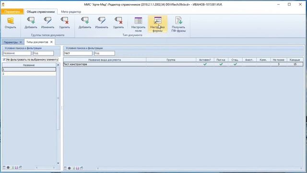Click left list Название column header

(x=29, y=65)
